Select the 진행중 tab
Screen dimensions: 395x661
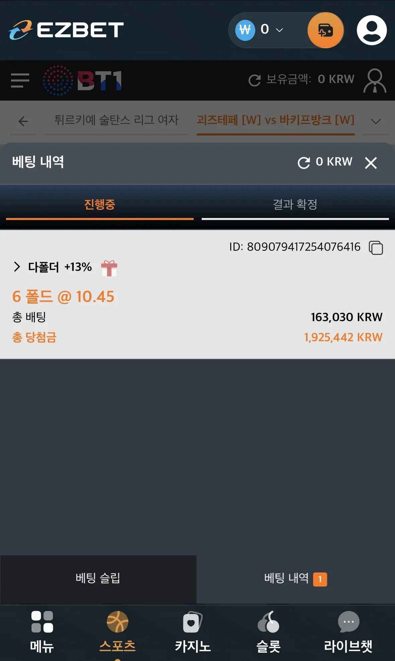coord(100,204)
